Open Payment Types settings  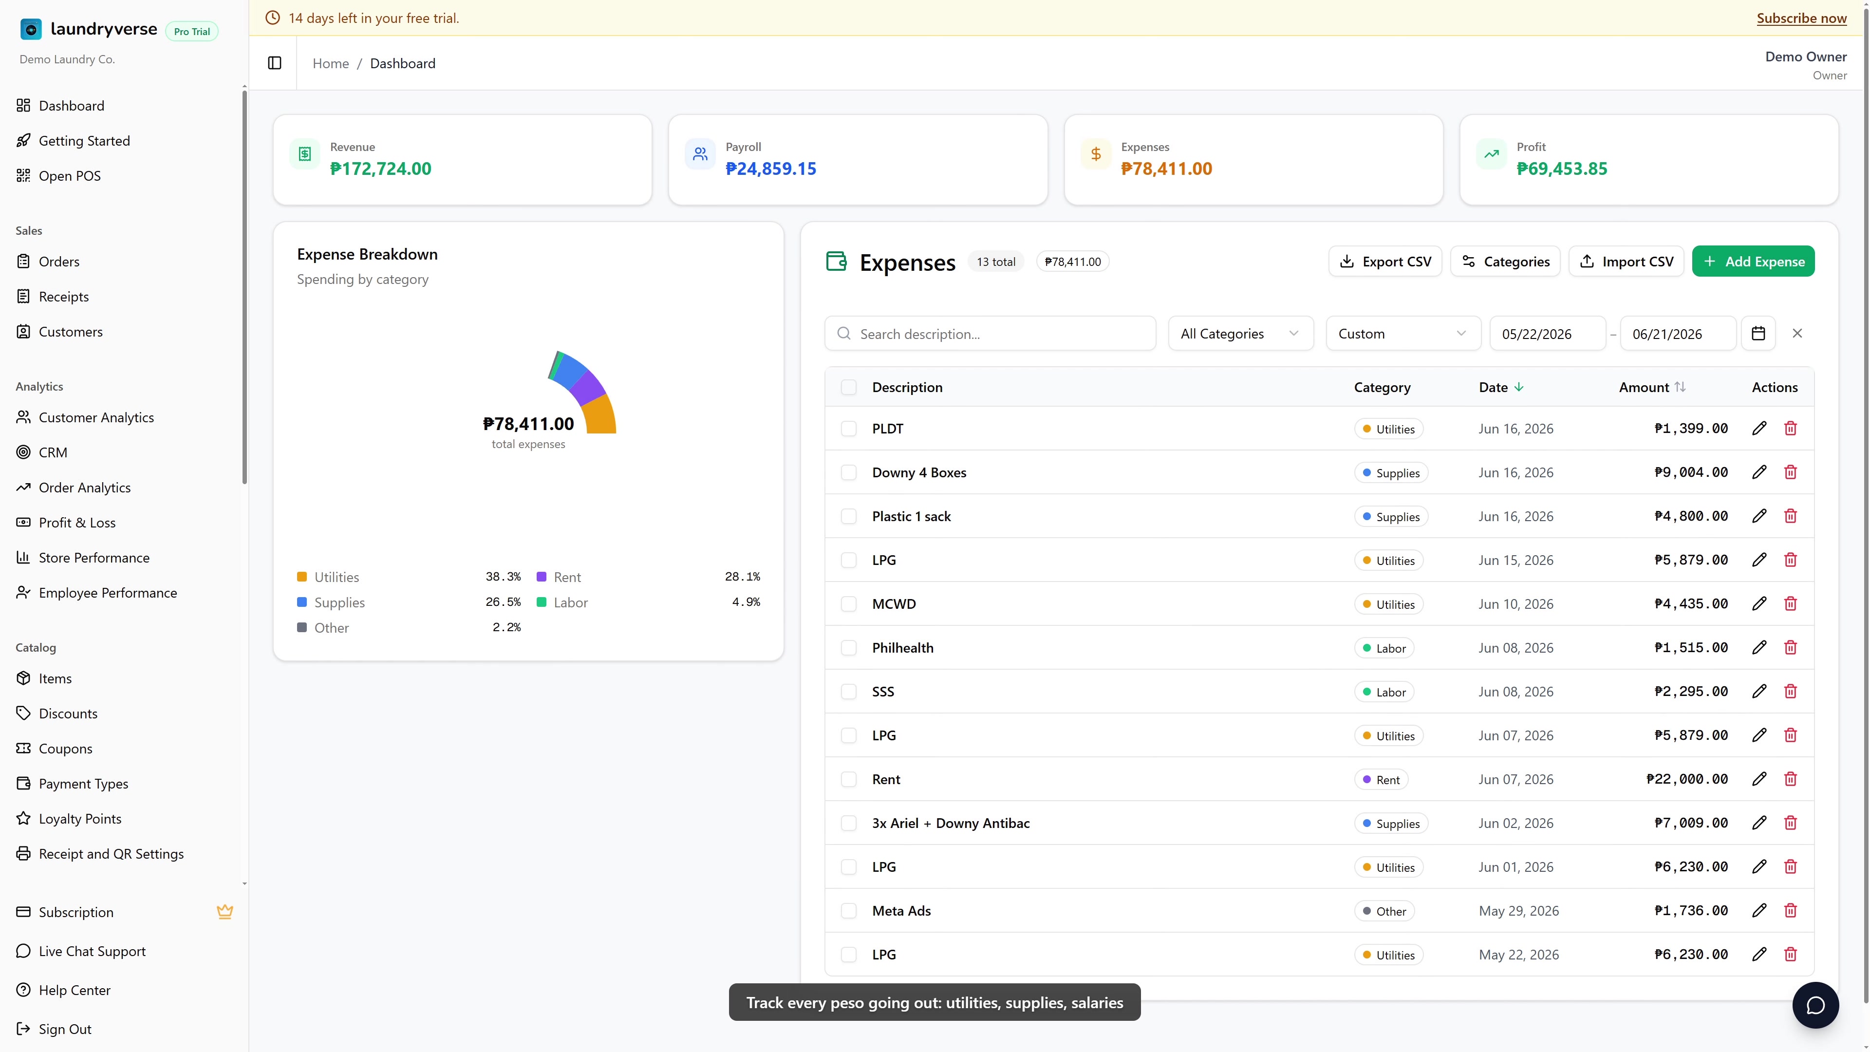83,783
